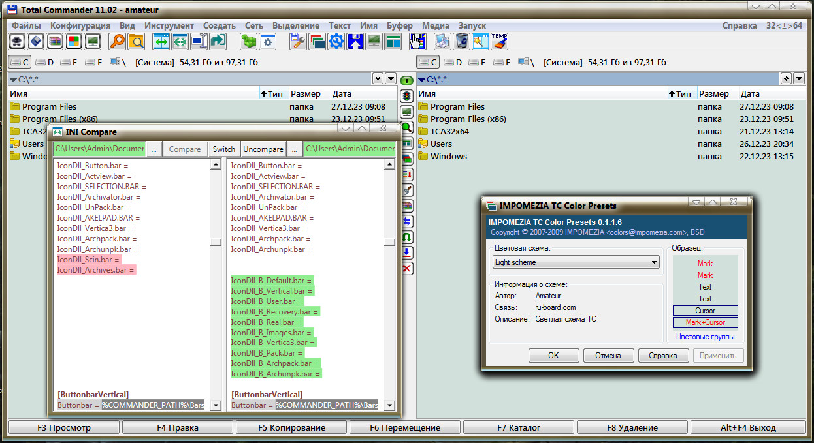Click the green U-turn arrow icon
The width and height of the screenshot is (814, 443).
(x=406, y=237)
